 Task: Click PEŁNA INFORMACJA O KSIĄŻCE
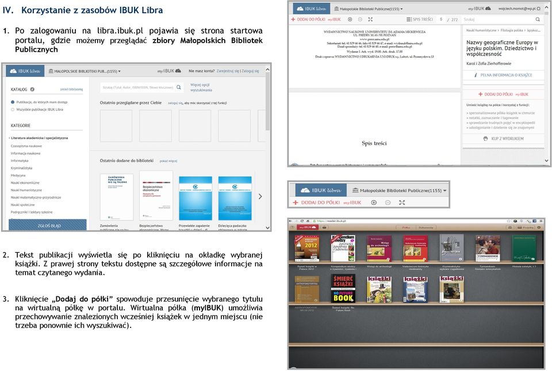[x=503, y=75]
